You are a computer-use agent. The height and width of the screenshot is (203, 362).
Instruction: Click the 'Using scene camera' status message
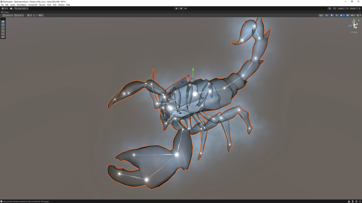(26, 201)
